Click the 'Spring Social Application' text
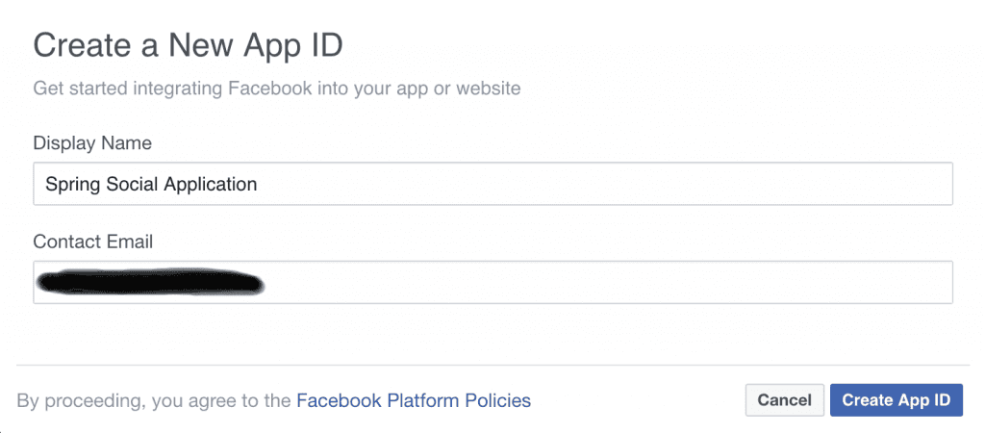 pyautogui.click(x=151, y=184)
